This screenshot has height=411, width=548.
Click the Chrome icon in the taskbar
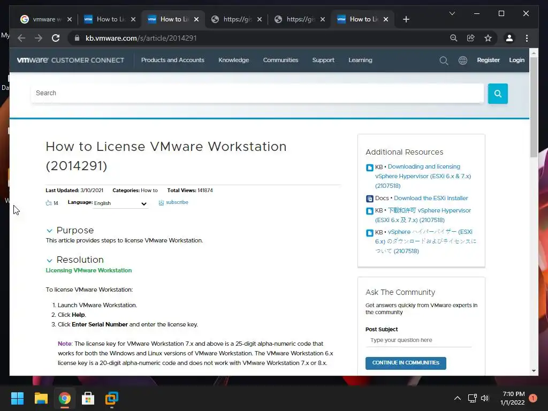click(x=64, y=398)
